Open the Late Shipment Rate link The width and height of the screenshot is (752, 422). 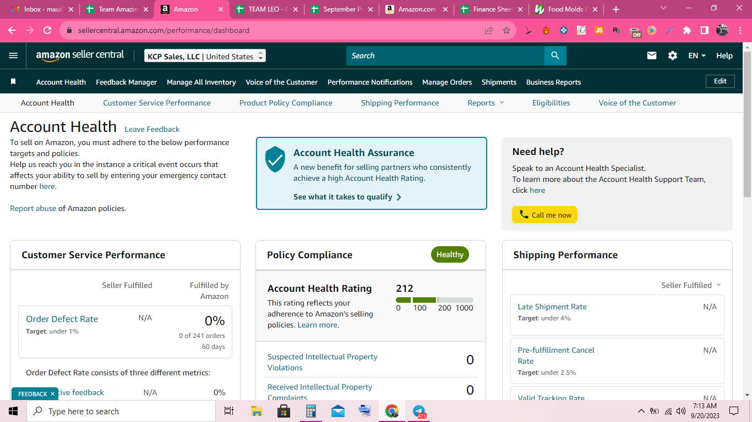coord(552,307)
